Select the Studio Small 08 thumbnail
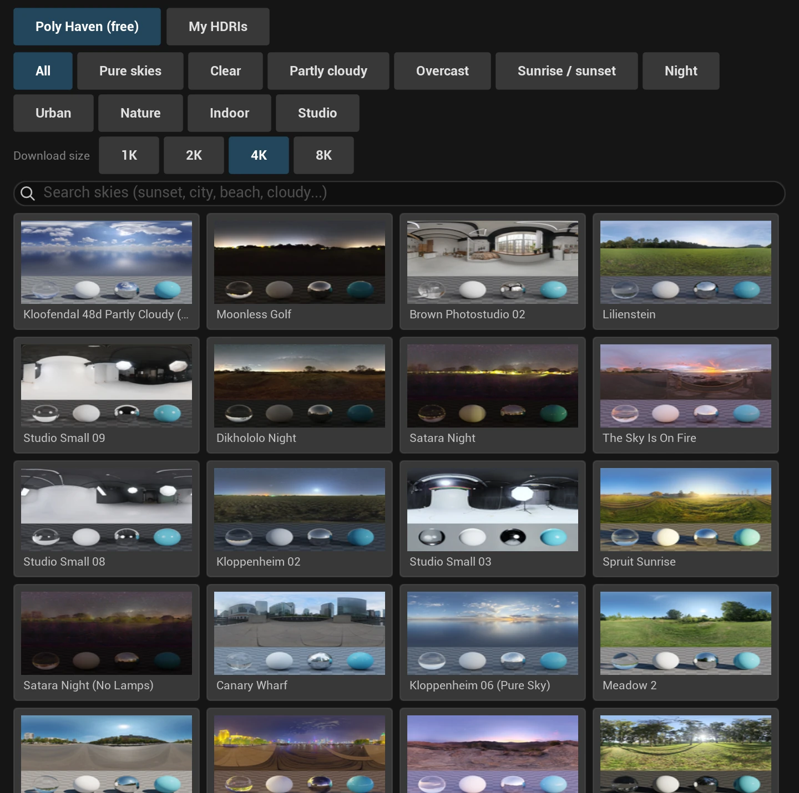The width and height of the screenshot is (799, 793). pos(107,519)
